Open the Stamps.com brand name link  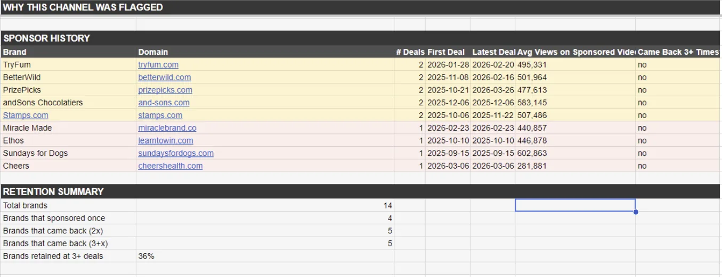[26, 115]
